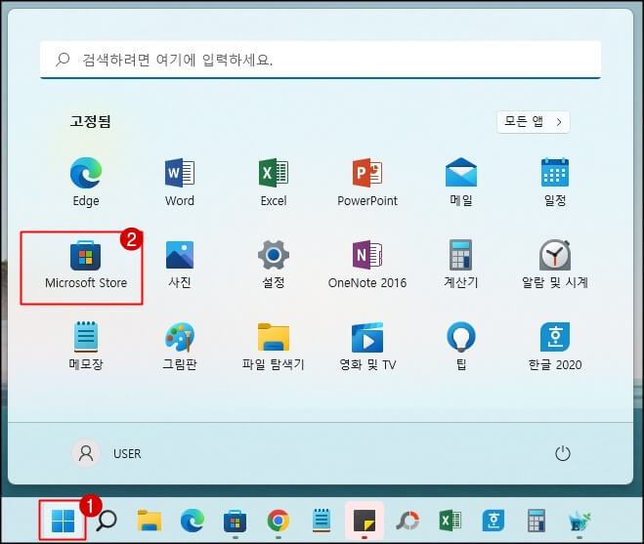
Task: Open 한글 icon on the taskbar
Action: 494,521
